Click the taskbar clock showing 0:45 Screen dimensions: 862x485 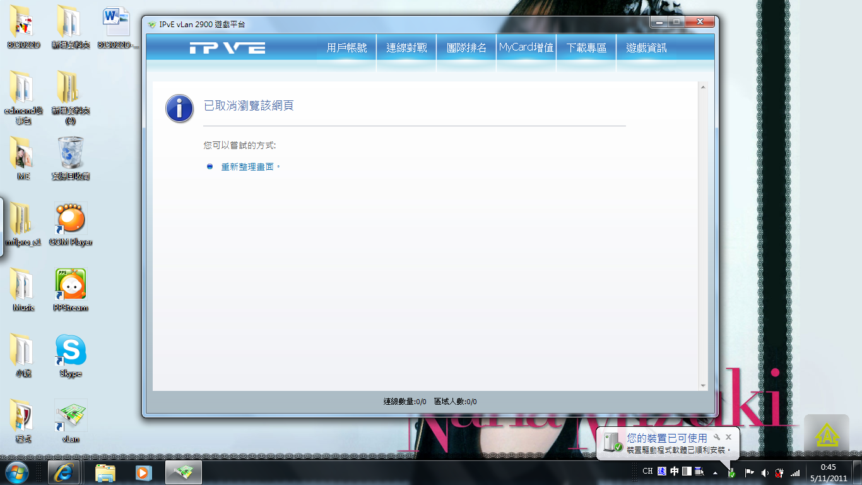[829, 472]
